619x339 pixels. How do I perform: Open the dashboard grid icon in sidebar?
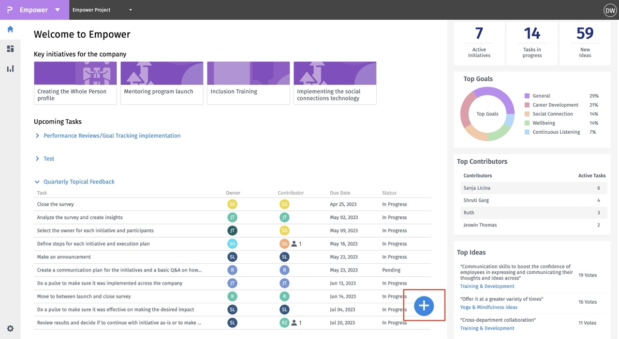point(10,49)
